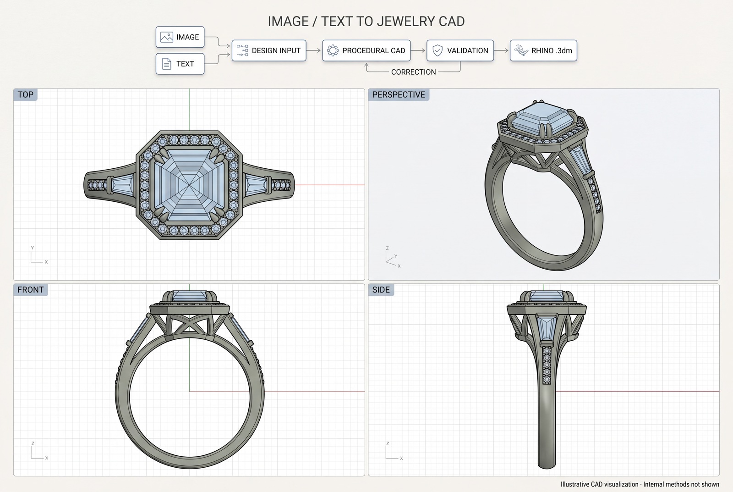This screenshot has width=733, height=492.
Task: Click the XYZ axis gizmo in PERSPECTIVE viewport
Action: [x=393, y=258]
